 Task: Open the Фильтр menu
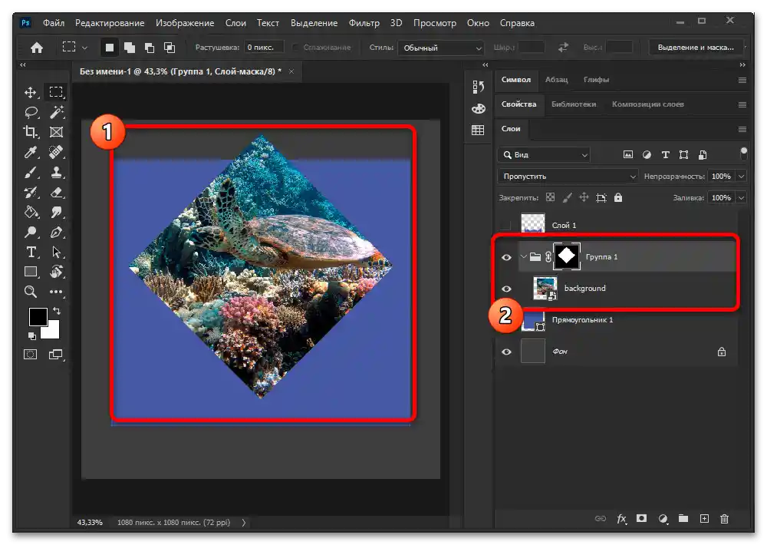pyautogui.click(x=364, y=23)
